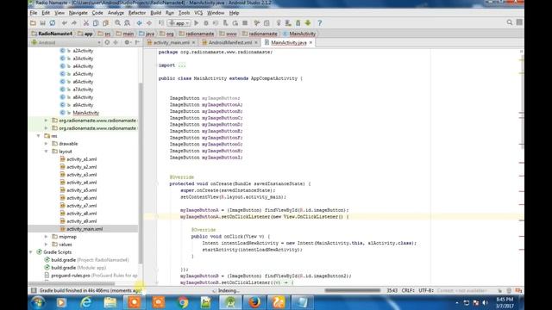The image size is (552, 310).
Task: Collapse the res folder
Action: click(x=38, y=136)
